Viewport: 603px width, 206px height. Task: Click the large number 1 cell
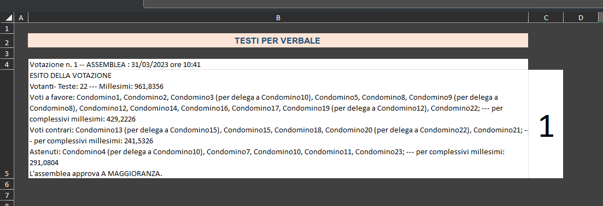[546, 124]
